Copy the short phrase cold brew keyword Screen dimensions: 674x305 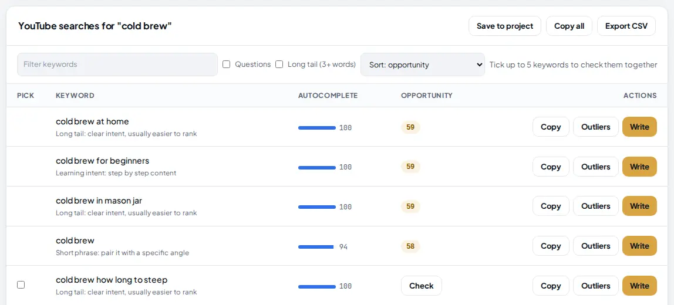(551, 246)
